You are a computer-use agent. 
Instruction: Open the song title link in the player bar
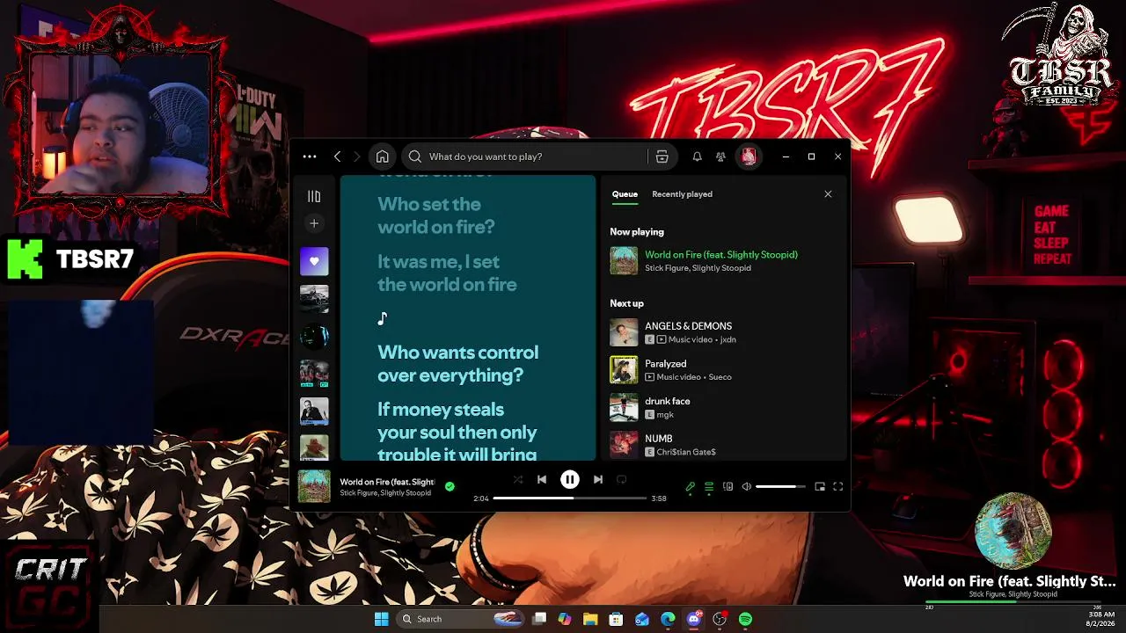[x=387, y=482]
